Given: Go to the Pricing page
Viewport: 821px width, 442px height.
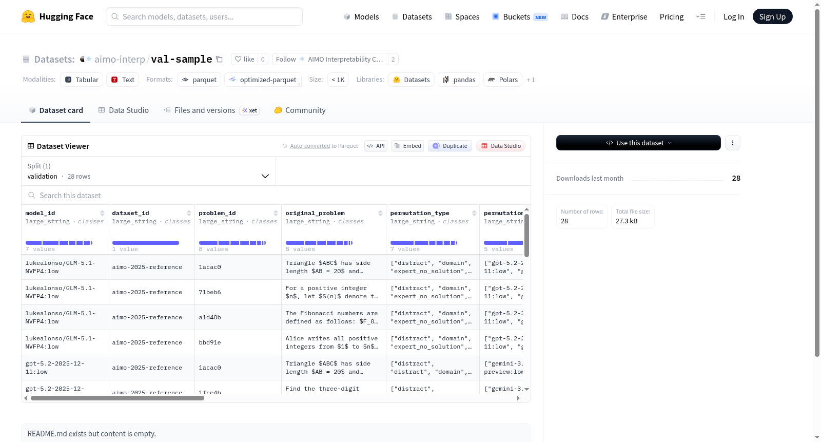Looking at the screenshot, I should (672, 16).
